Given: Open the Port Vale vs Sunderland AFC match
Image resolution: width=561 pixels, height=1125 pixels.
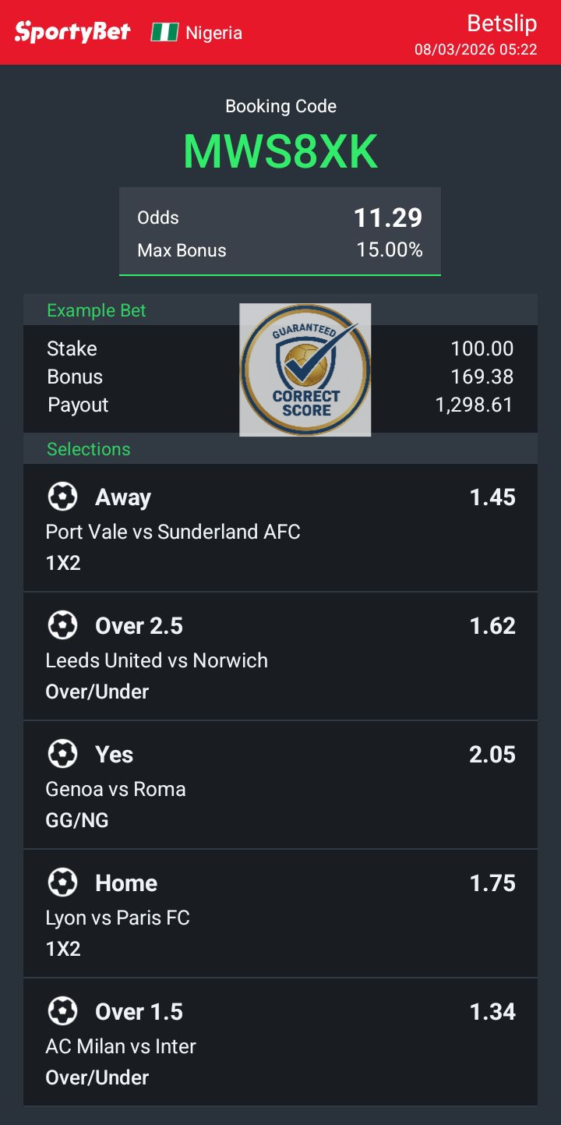Looking at the screenshot, I should (173, 532).
